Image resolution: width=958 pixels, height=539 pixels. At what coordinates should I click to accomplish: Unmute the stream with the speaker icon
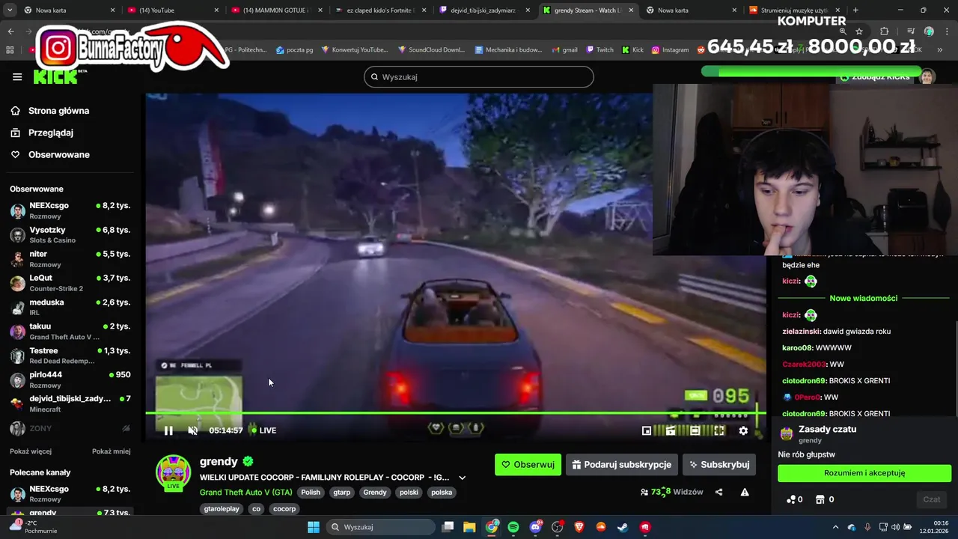tap(192, 430)
